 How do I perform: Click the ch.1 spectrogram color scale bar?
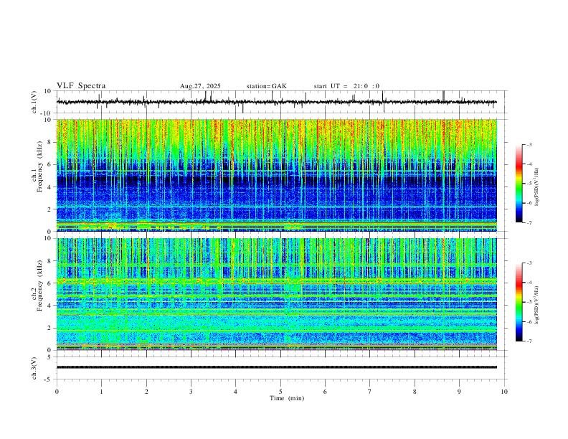pyautogui.click(x=519, y=184)
